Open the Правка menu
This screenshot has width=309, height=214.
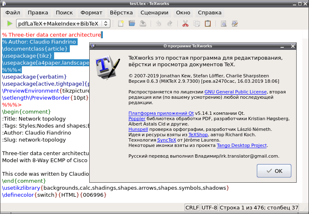[x=38, y=13]
